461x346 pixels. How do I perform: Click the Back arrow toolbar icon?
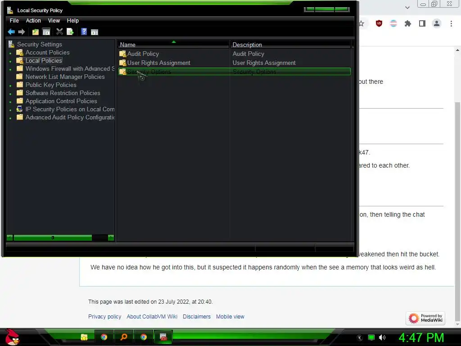[x=11, y=32]
